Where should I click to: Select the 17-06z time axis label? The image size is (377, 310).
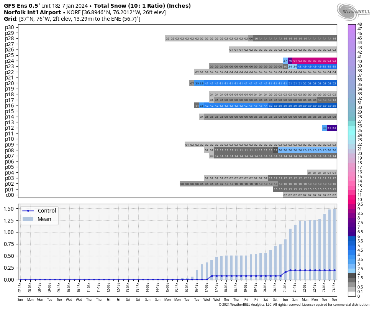coord(207,287)
